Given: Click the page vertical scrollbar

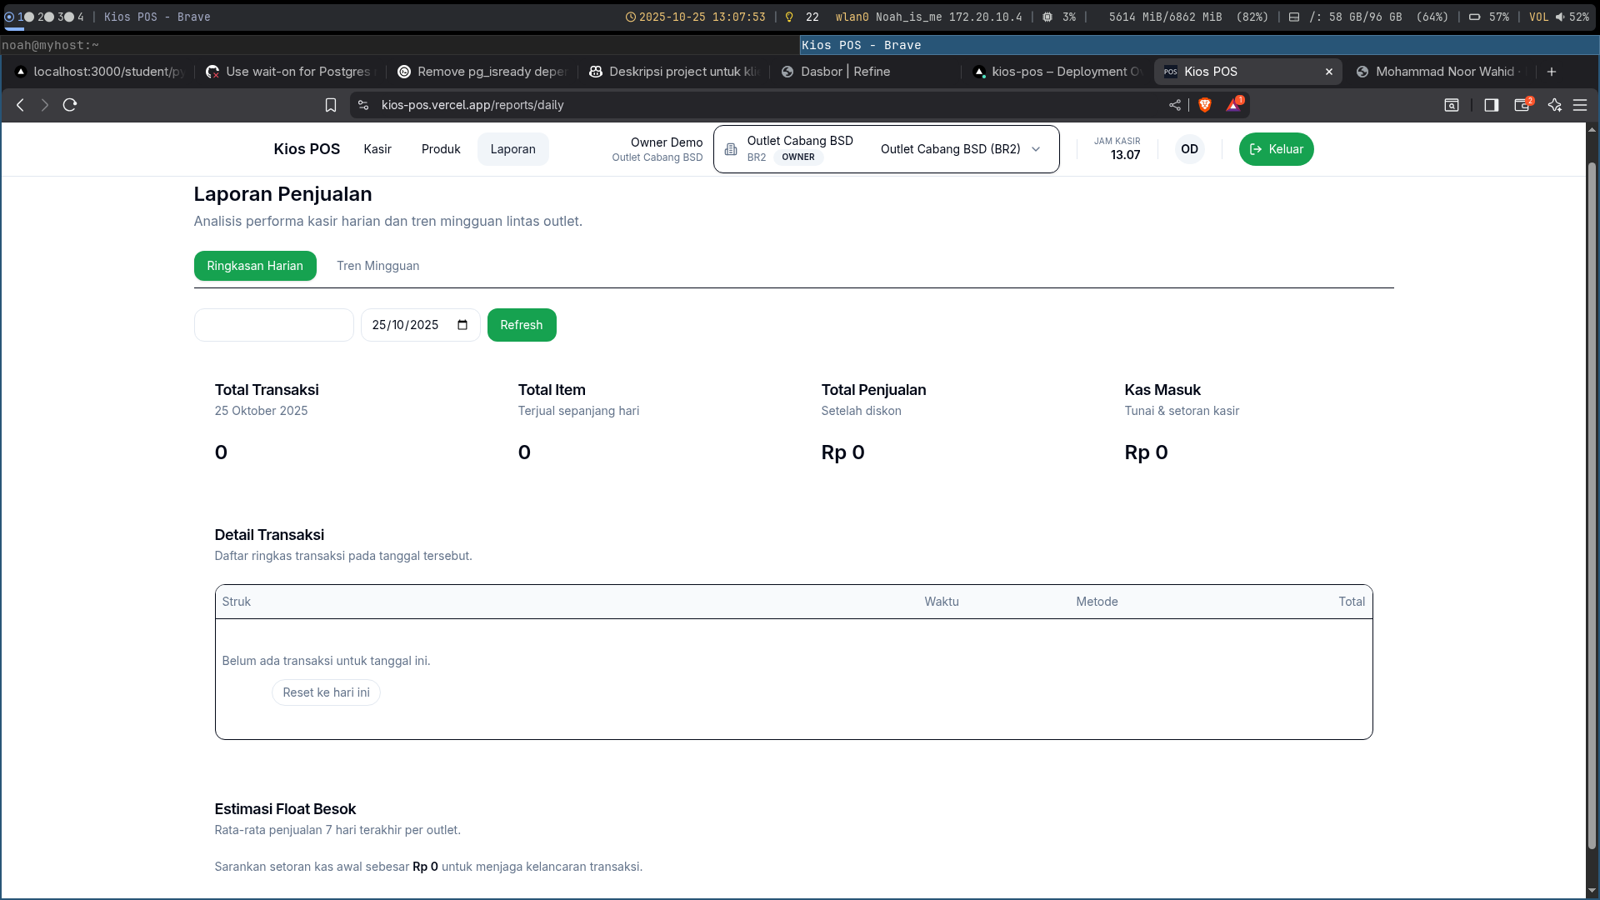Looking at the screenshot, I should point(1592,500).
